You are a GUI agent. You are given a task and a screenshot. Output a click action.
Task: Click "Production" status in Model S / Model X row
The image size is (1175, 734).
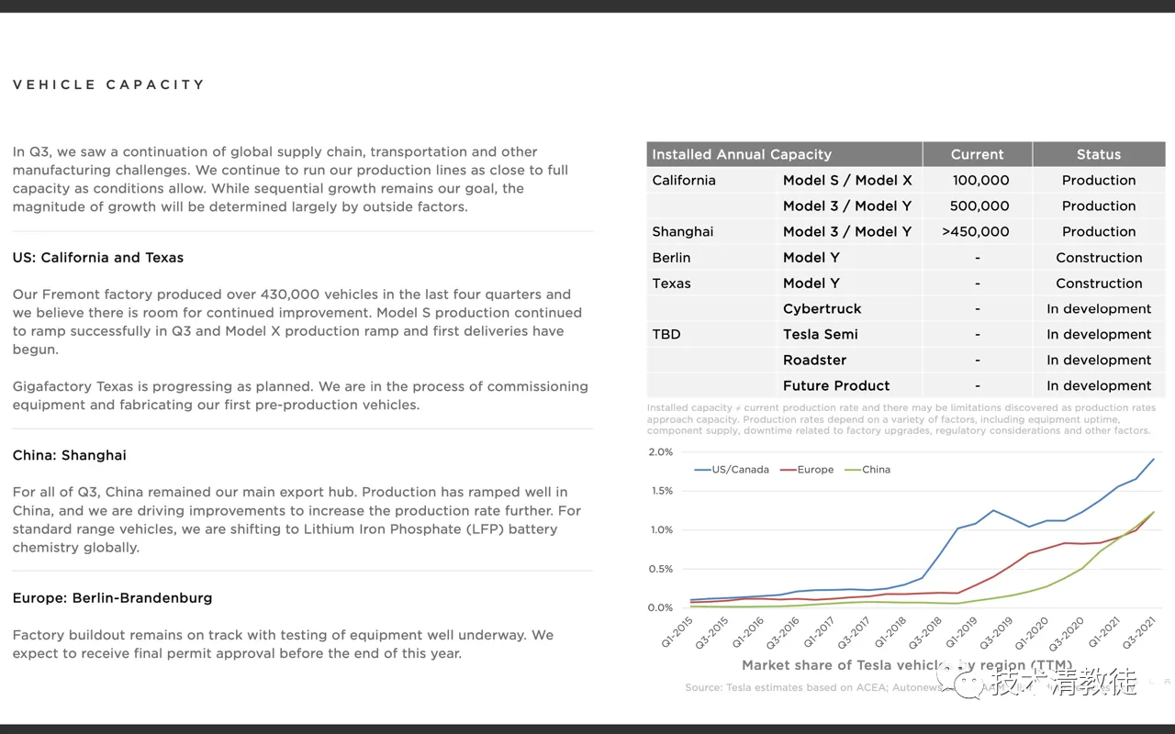[x=1099, y=180]
